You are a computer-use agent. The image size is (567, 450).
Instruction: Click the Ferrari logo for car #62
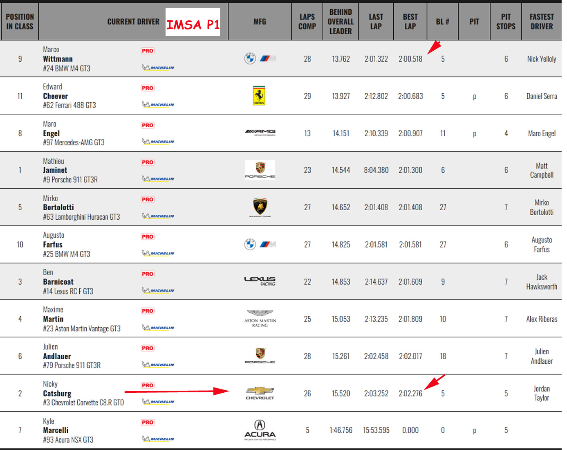[x=259, y=96]
